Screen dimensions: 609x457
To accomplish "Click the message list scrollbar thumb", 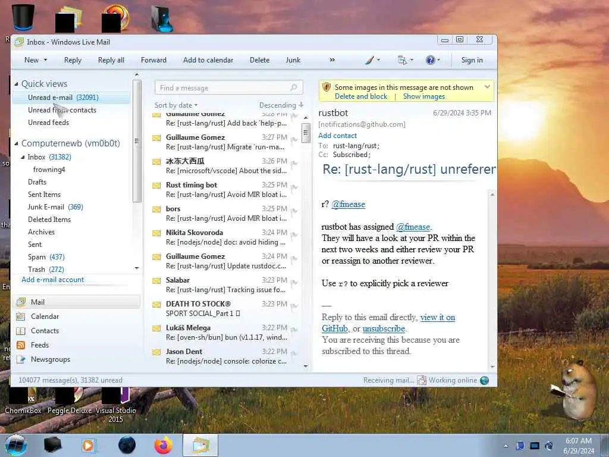I will click(x=306, y=133).
